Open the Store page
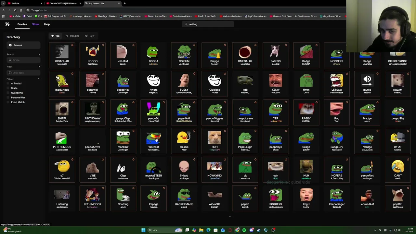Screen dimensions: 416x234 (35, 24)
